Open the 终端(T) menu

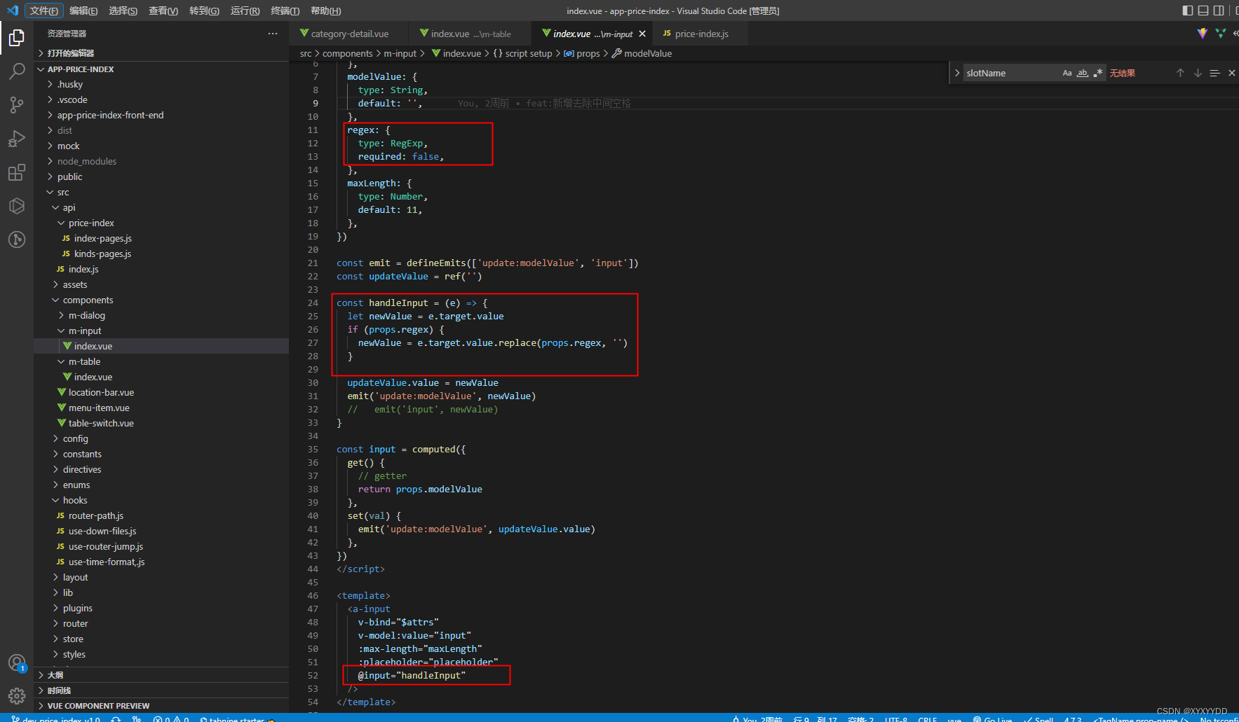pyautogui.click(x=285, y=11)
